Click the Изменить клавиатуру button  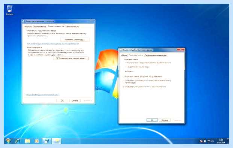75,40
